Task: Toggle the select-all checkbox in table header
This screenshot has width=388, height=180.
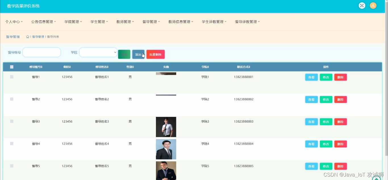Action: (12, 67)
